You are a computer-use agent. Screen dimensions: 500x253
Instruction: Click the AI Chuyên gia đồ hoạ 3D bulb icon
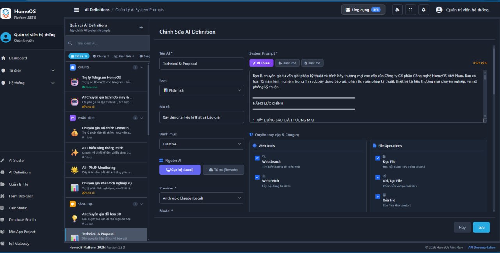[75, 218]
